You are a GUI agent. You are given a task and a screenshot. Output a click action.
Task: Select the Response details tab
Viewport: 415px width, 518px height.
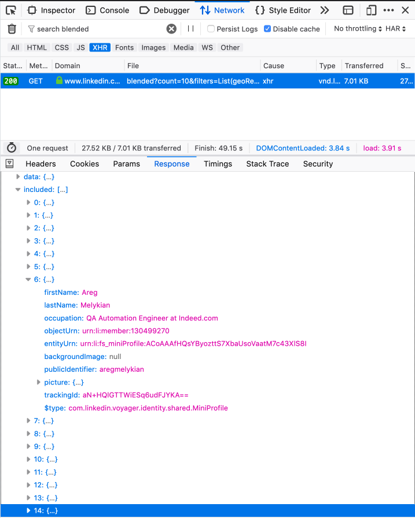point(172,164)
